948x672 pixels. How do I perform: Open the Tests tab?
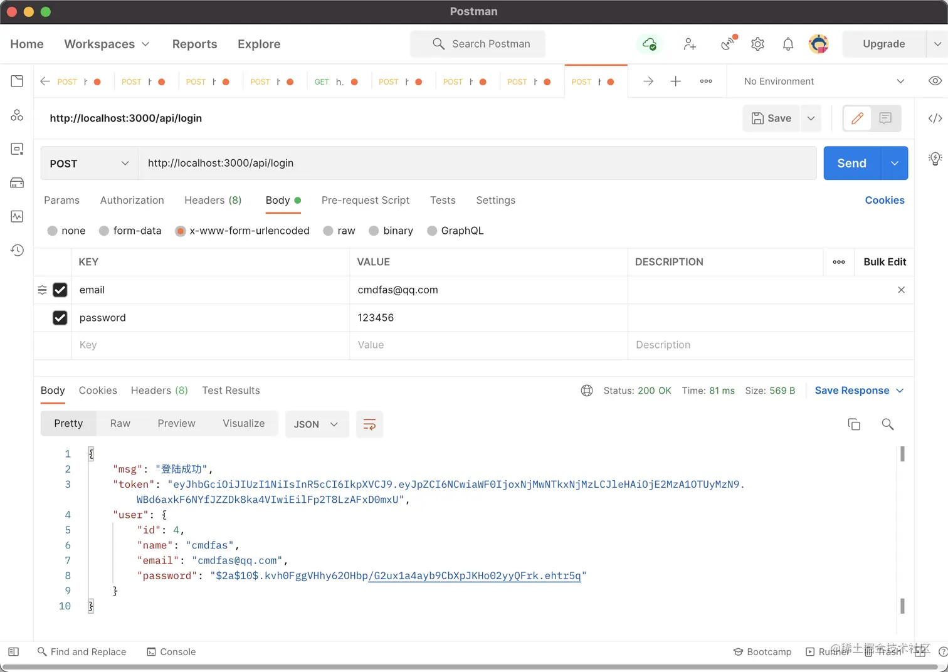443,200
